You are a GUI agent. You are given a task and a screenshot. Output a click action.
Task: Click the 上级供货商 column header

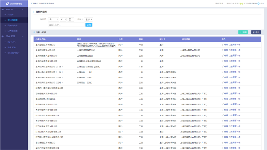(x=185, y=39)
